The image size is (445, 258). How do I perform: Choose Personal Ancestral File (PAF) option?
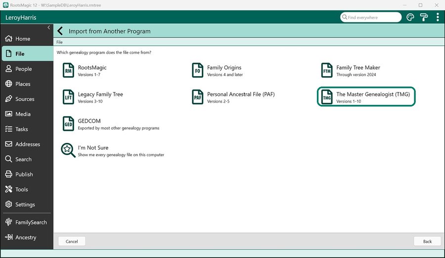click(x=233, y=97)
